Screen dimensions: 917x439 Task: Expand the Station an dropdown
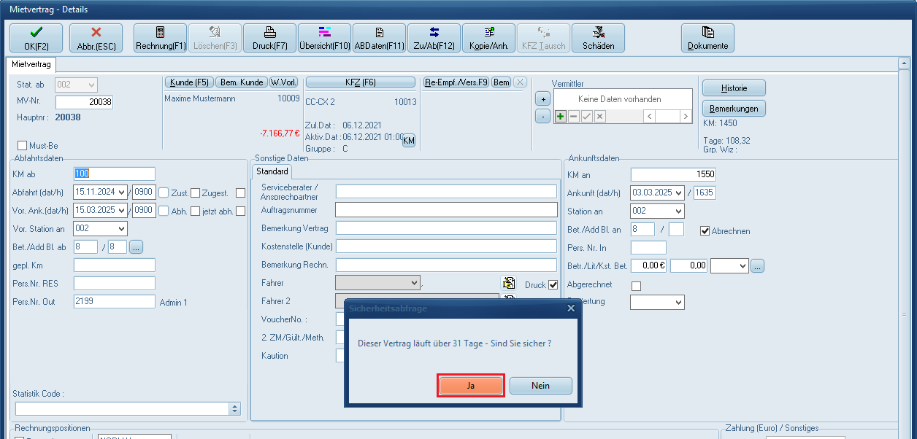coord(678,211)
